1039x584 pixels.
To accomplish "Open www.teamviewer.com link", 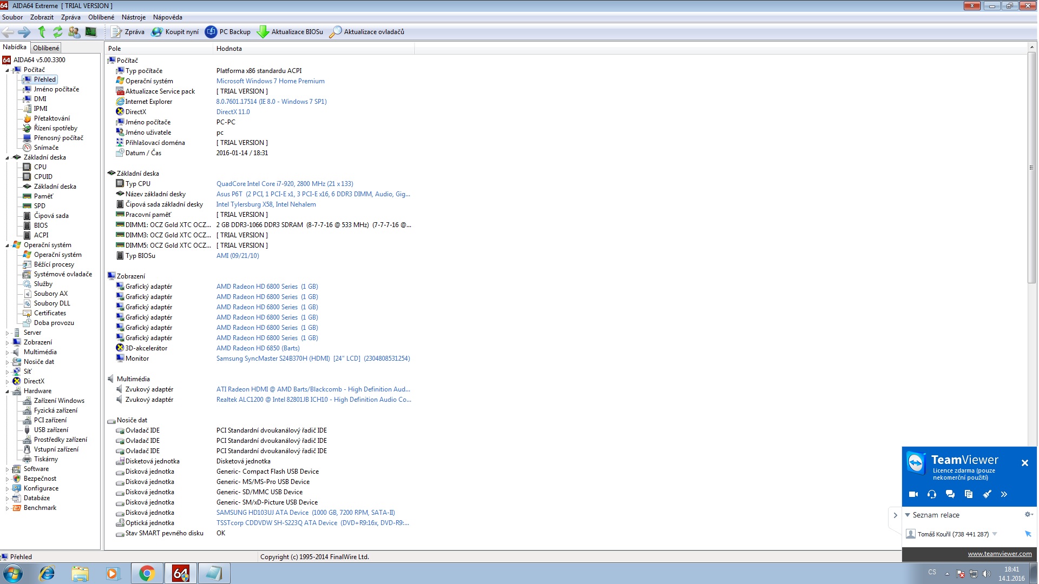I will 999,554.
